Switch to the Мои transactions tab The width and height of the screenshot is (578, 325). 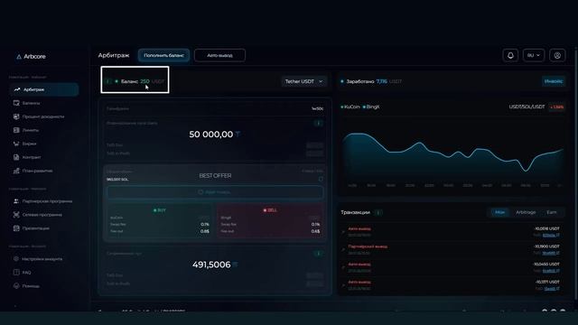click(499, 212)
